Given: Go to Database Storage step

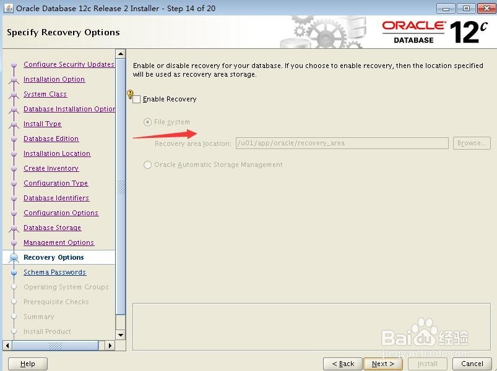Looking at the screenshot, I should tap(52, 228).
